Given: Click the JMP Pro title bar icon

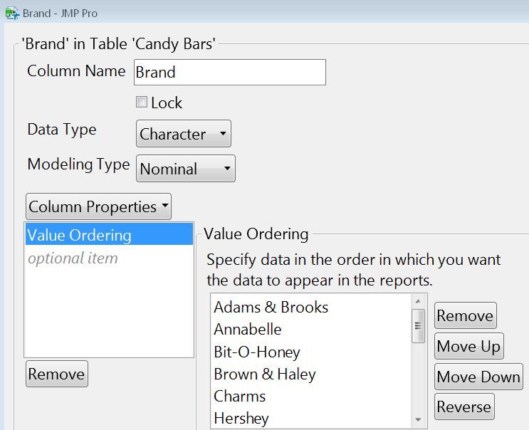Looking at the screenshot, I should pos(12,13).
